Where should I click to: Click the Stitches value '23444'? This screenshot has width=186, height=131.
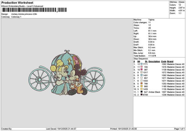pos(181,2)
